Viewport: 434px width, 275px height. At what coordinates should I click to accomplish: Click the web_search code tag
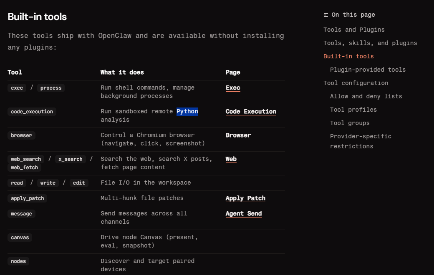(x=26, y=159)
